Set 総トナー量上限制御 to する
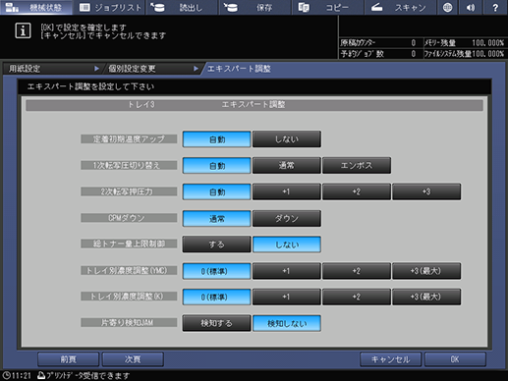The height and width of the screenshot is (381, 508). tap(217, 245)
